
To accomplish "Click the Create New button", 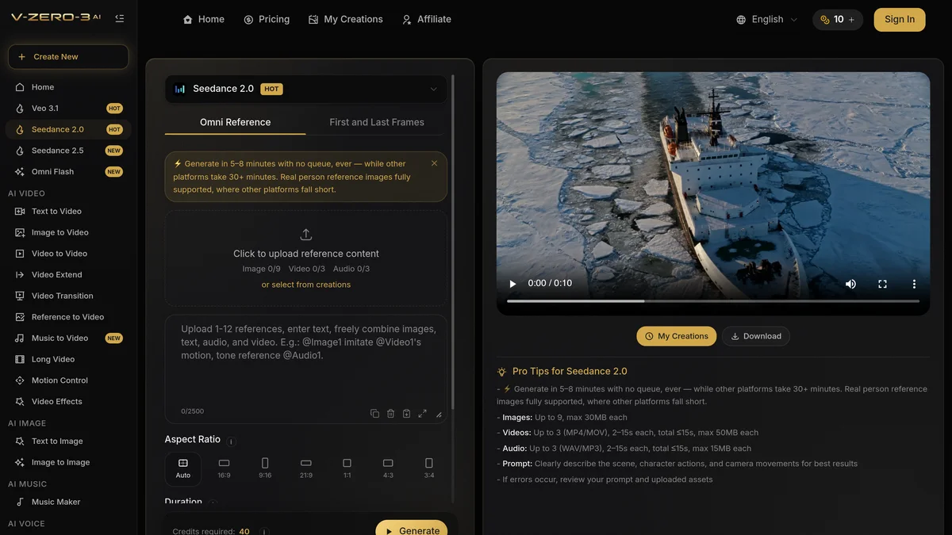I will (68, 57).
